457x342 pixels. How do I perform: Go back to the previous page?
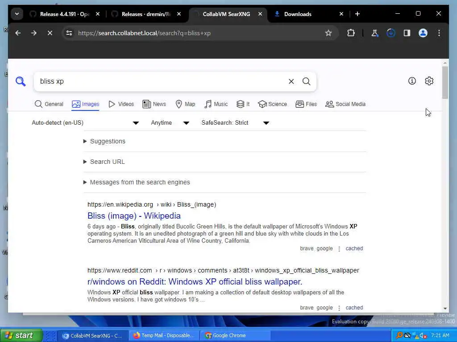(18, 33)
